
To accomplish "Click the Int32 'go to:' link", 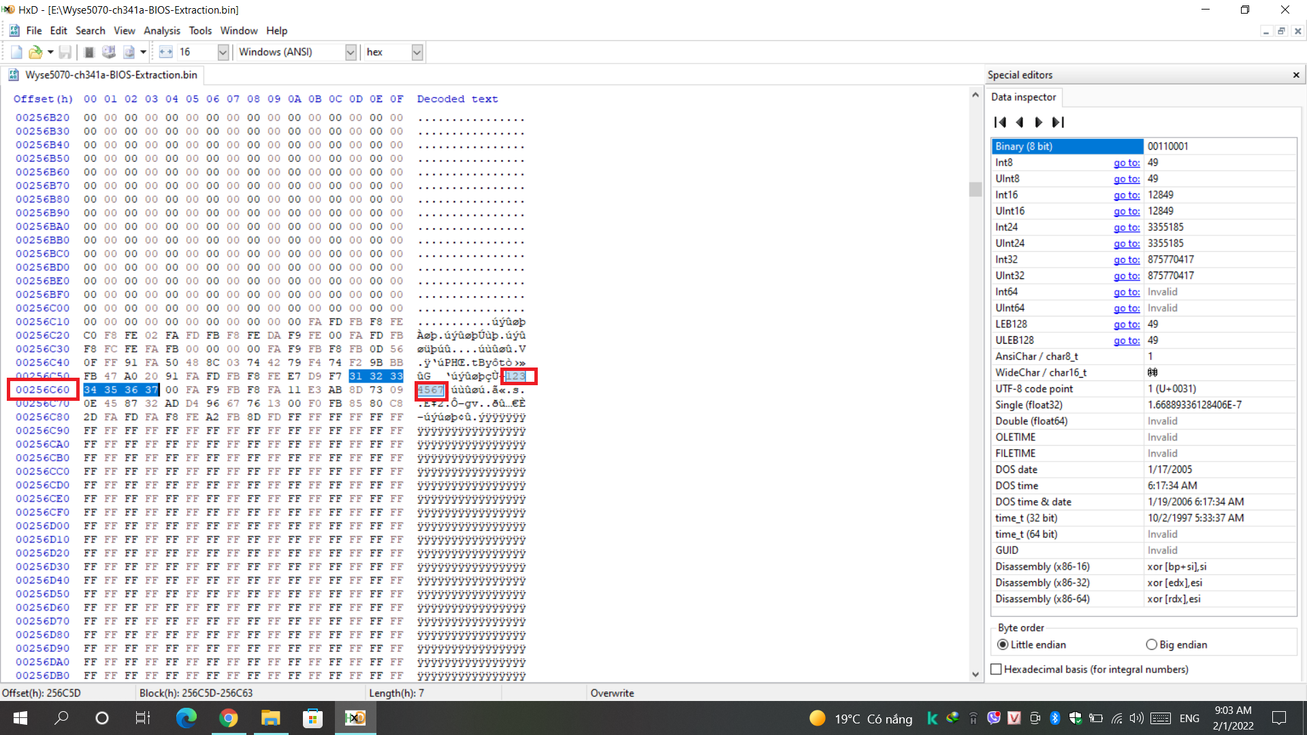I will click(x=1126, y=260).
